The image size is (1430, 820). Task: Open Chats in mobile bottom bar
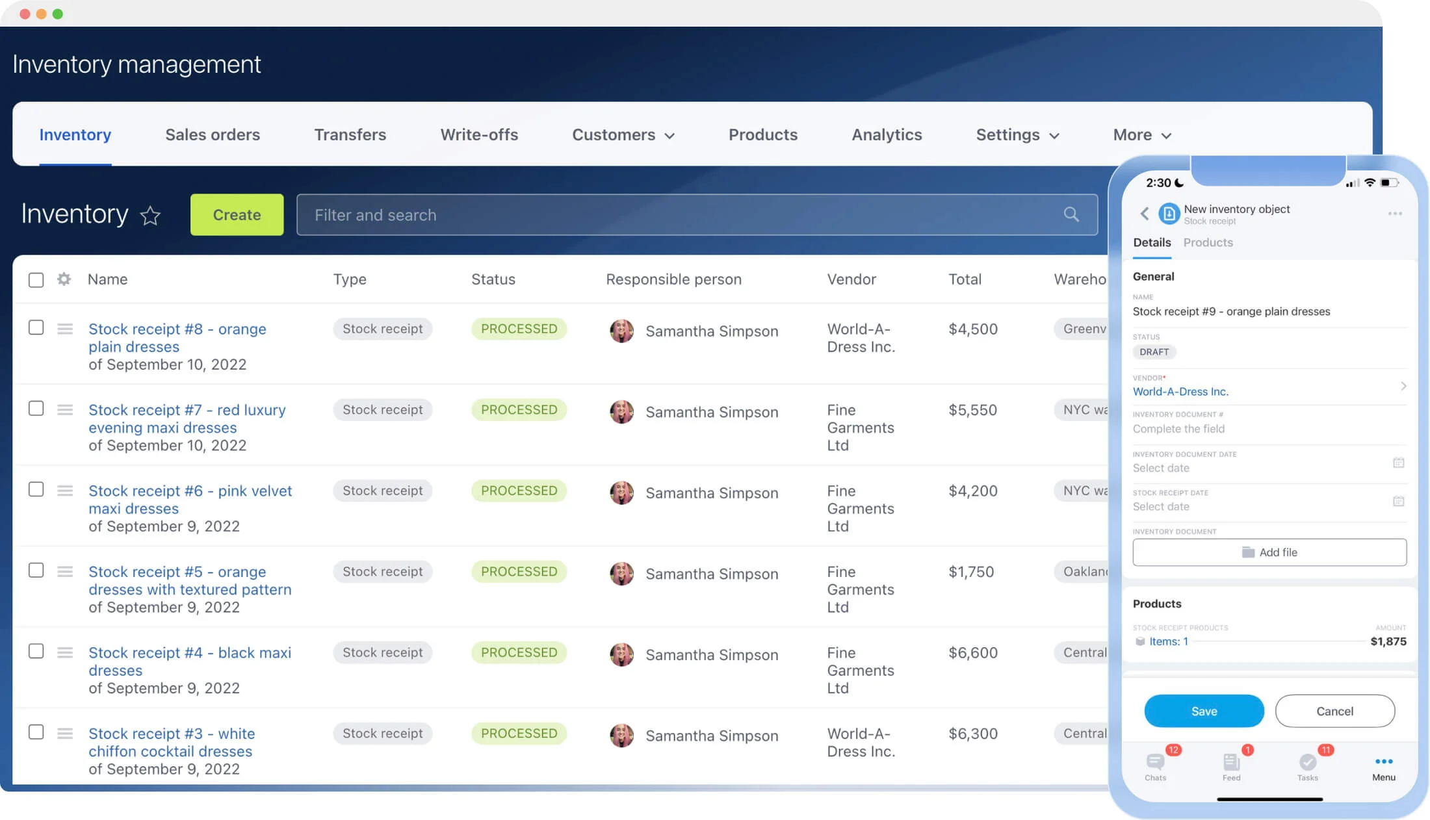1155,765
